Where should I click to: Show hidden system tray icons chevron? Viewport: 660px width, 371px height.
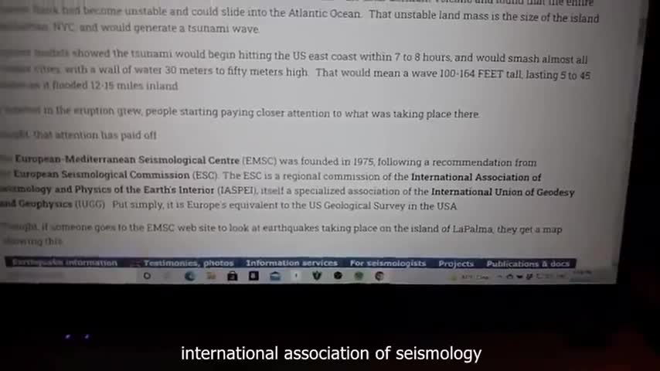point(499,277)
